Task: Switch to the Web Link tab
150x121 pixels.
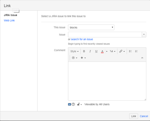Action: [x=9, y=20]
